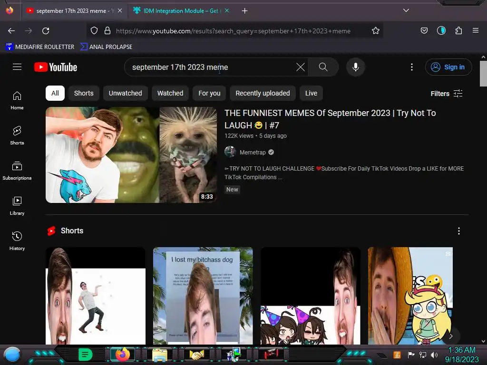Show next Shorts with arrow
The width and height of the screenshot is (487, 365).
(451, 336)
